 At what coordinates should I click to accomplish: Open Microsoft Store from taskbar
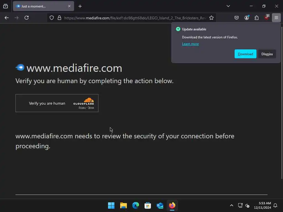(148, 205)
